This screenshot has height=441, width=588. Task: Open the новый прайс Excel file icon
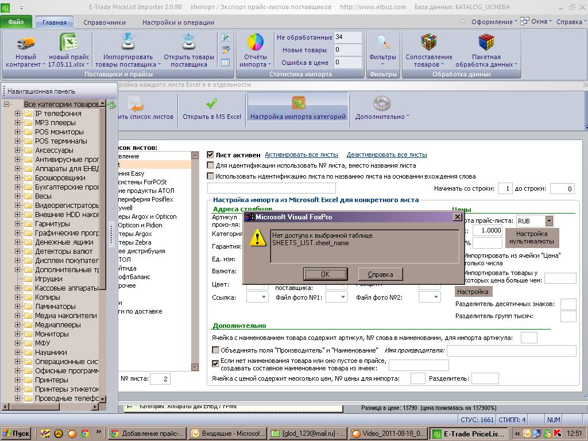(69, 42)
